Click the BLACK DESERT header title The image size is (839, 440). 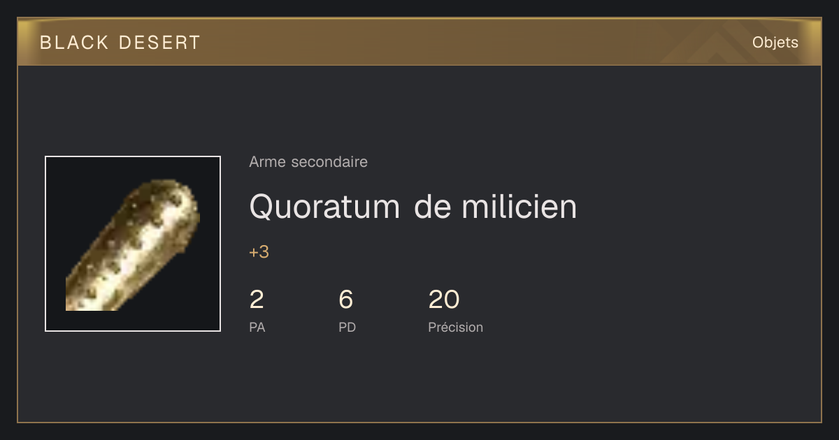[x=120, y=43]
